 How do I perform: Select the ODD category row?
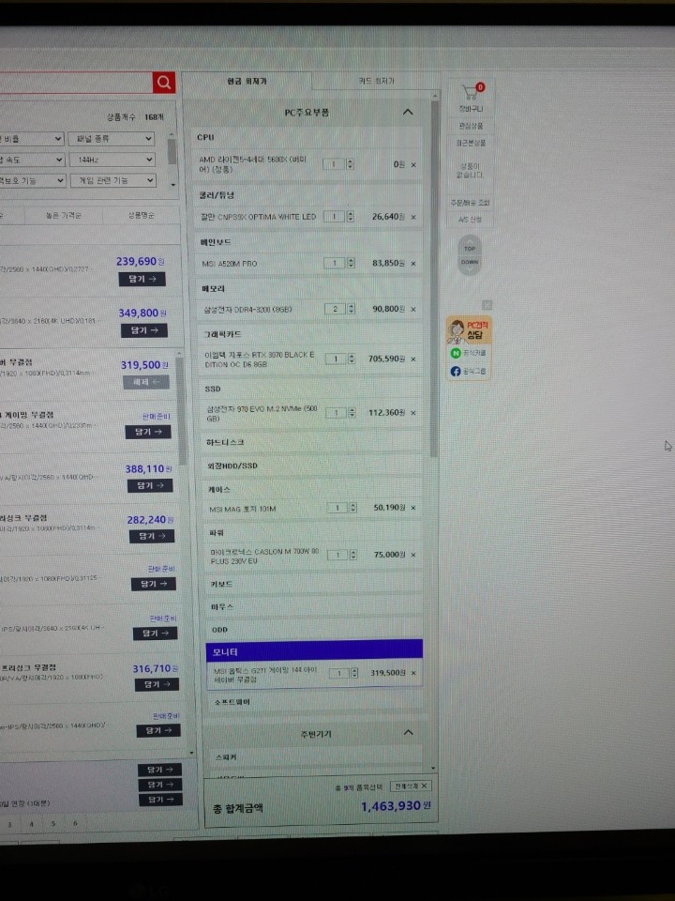pos(314,630)
